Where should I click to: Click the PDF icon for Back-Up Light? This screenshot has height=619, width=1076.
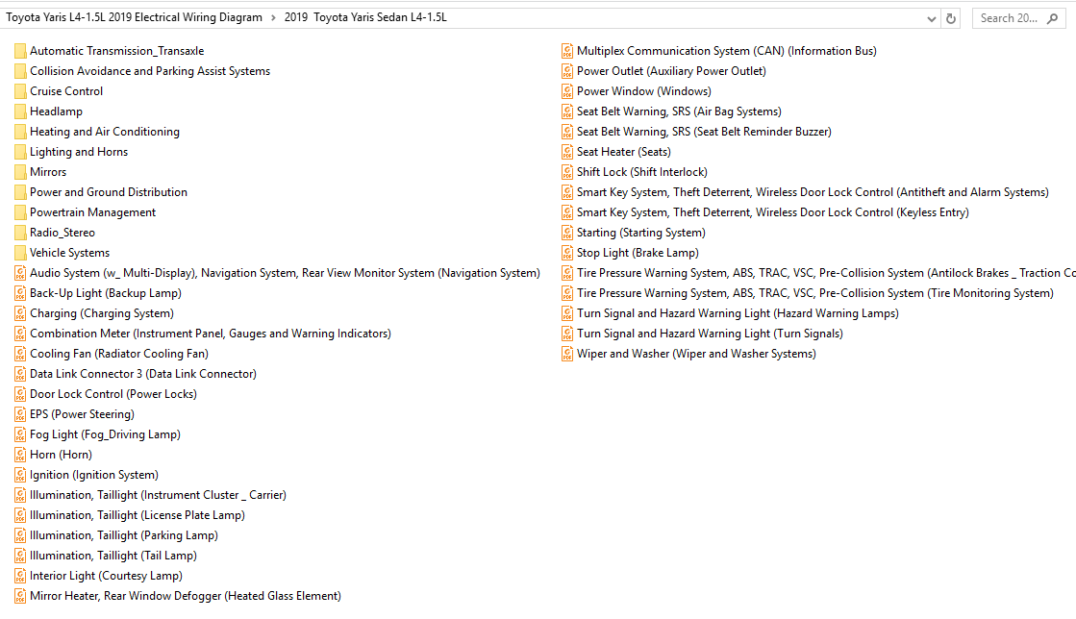pos(20,293)
